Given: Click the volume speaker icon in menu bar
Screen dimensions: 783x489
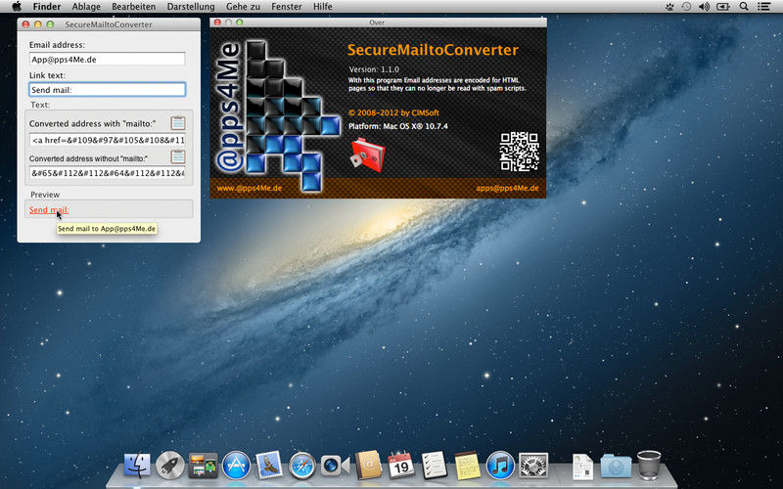Looking at the screenshot, I should click(704, 7).
